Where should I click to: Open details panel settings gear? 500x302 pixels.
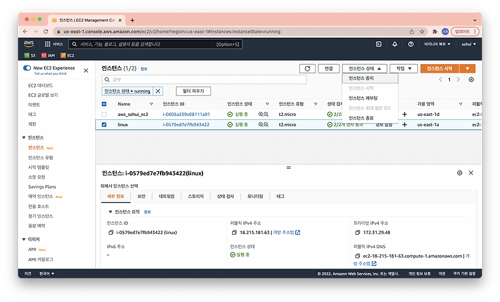click(459, 173)
